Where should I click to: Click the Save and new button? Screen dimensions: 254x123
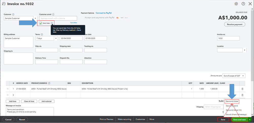coord(240,119)
